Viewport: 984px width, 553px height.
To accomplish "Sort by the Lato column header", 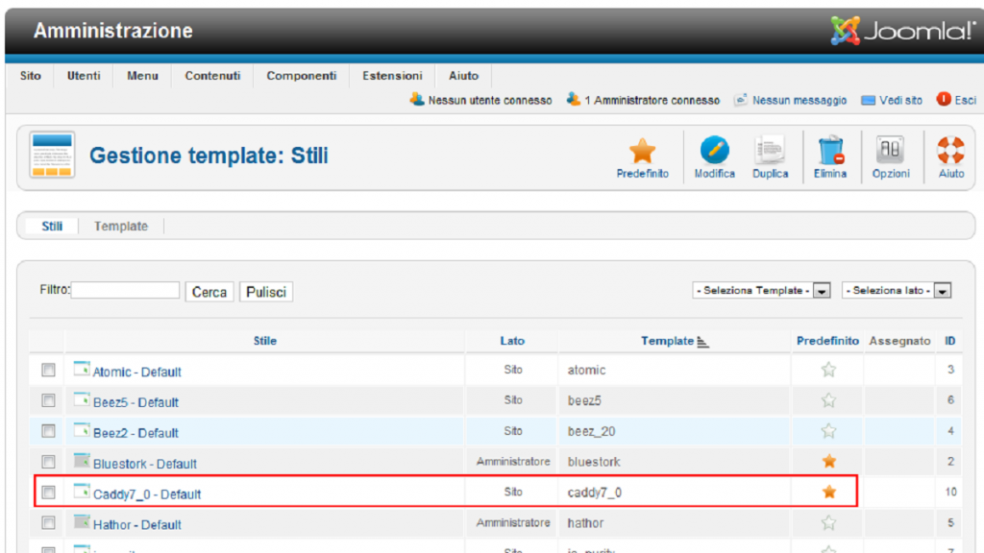I will click(512, 341).
